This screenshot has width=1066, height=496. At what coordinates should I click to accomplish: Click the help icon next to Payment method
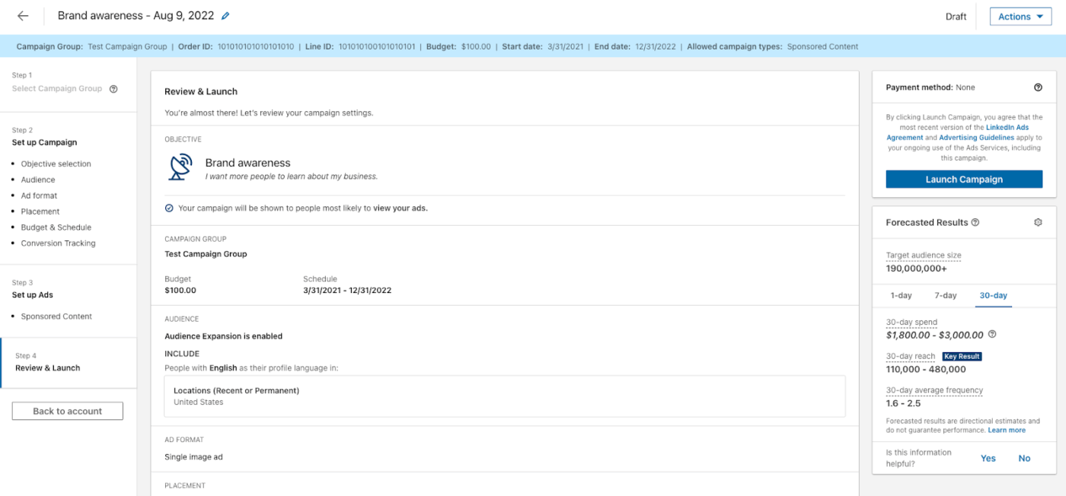tap(1037, 87)
